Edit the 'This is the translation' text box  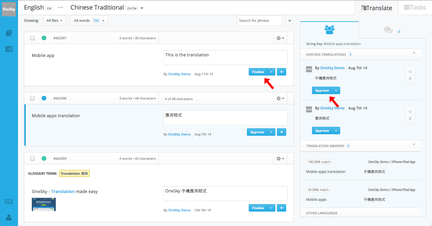click(226, 58)
